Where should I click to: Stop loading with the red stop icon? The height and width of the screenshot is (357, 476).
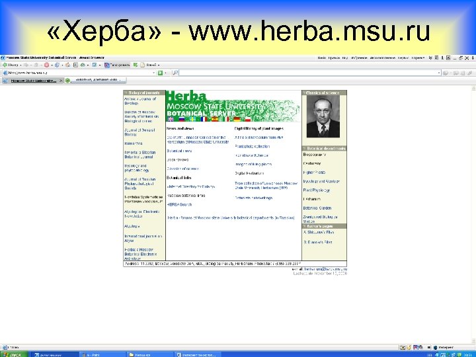coord(46,65)
